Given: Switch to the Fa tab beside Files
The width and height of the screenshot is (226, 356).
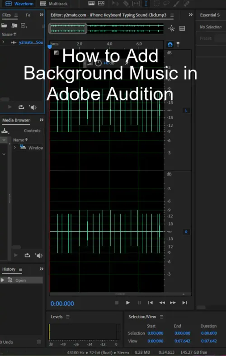Looking at the screenshot, I should (x=28, y=15).
